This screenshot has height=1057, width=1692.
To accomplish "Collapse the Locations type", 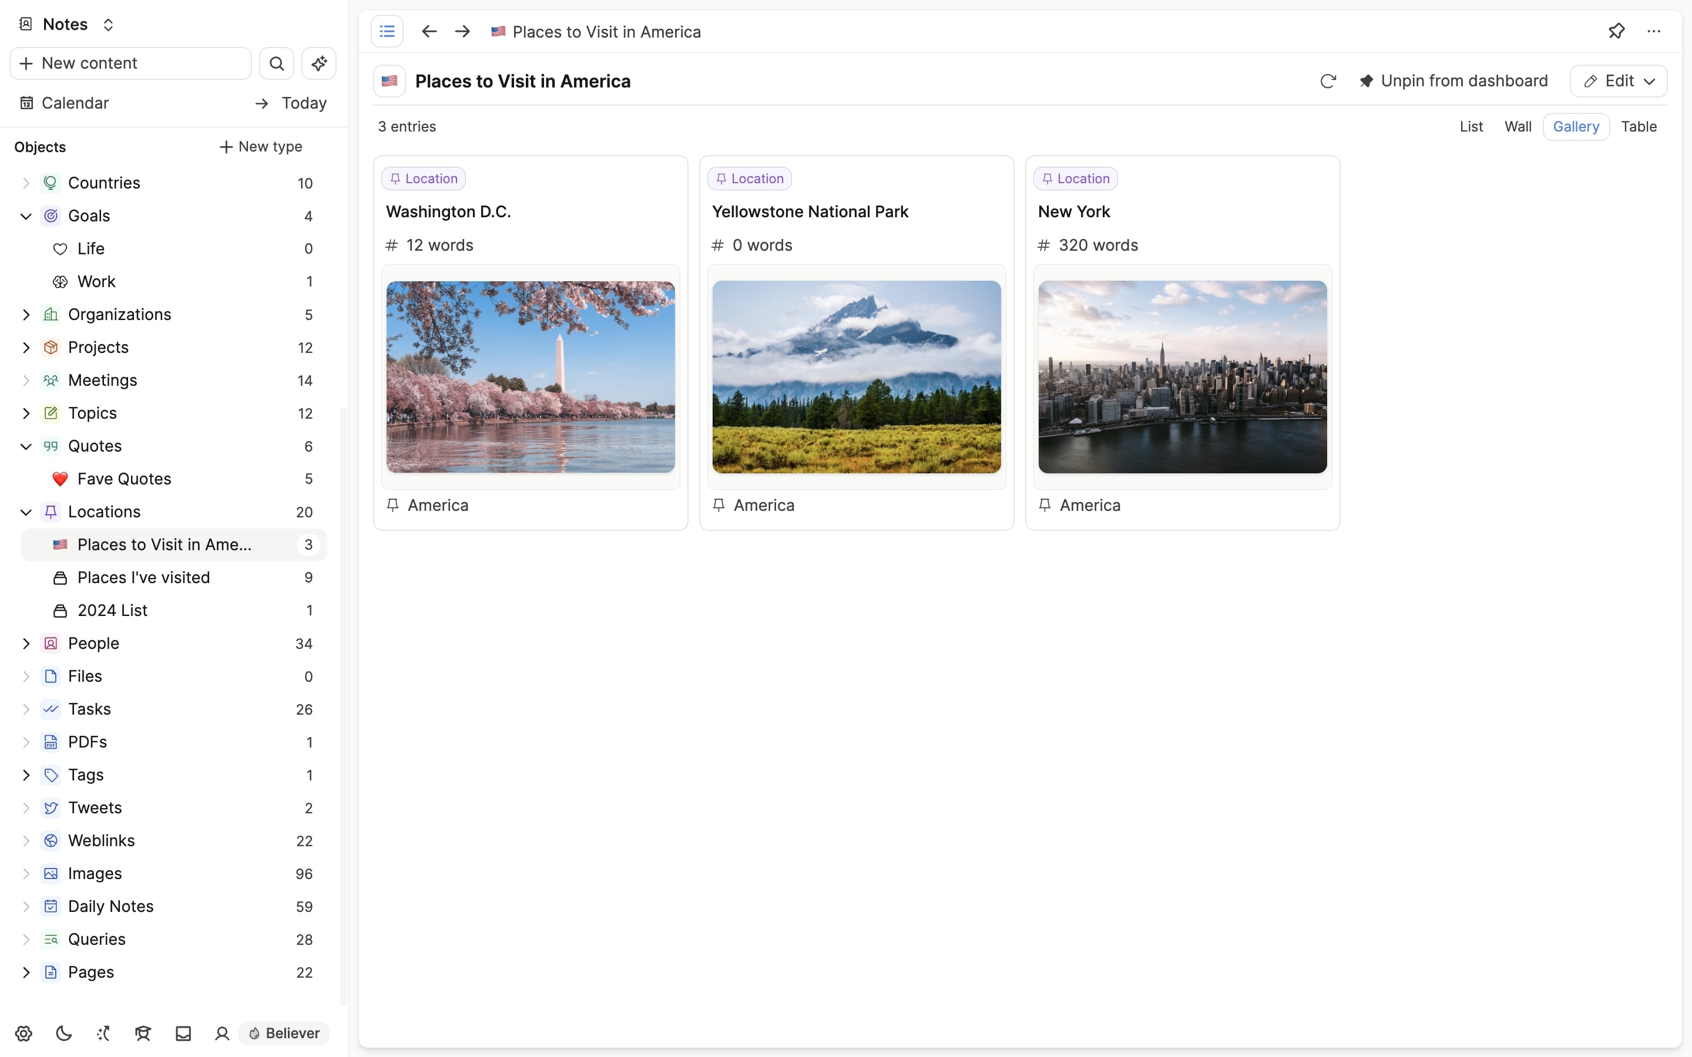I will point(26,511).
